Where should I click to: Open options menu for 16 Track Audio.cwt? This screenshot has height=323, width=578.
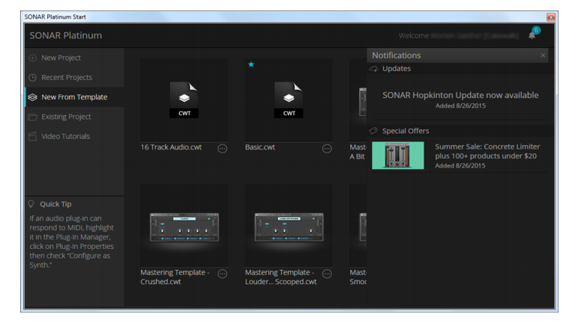click(x=223, y=149)
